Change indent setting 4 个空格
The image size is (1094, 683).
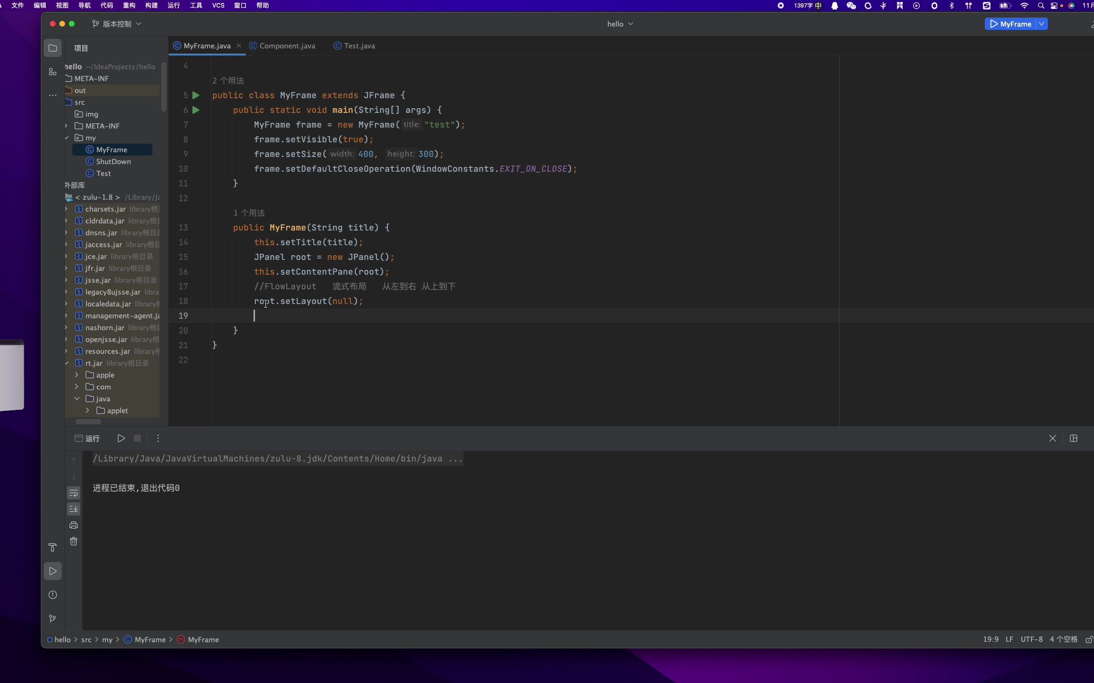tap(1064, 639)
